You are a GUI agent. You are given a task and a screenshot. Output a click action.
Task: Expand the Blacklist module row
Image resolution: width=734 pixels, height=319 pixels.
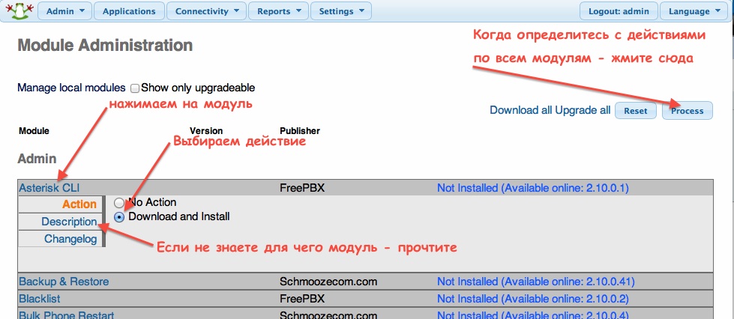point(40,298)
